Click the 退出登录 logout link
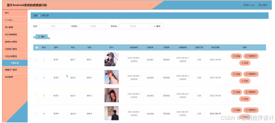 tap(263, 5)
